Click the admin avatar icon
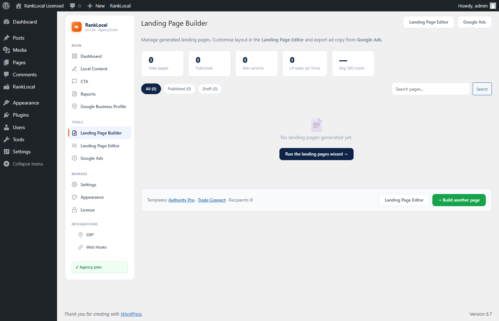This screenshot has width=499, height=321. point(493,6)
